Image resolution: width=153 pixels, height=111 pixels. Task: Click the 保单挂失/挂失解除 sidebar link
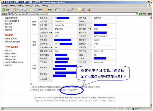tap(13, 42)
